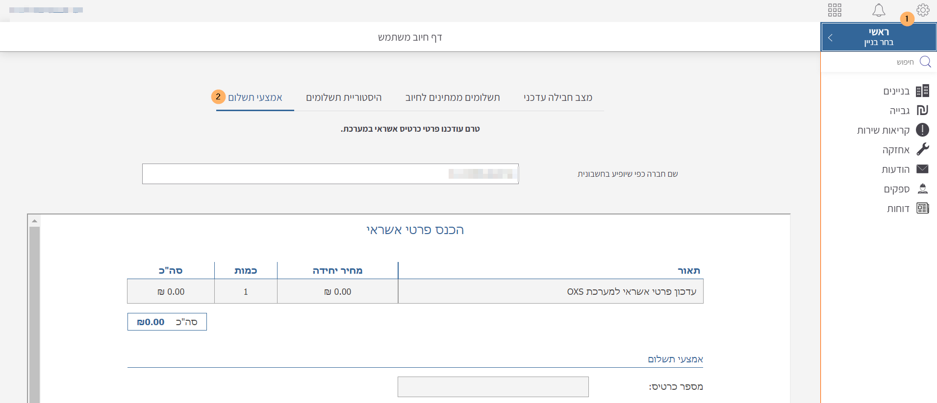Screen dimensions: 937x403
Task: Open the הודעות envelope icon
Action: [922, 169]
